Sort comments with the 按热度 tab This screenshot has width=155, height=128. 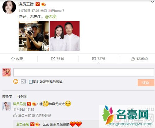coord(7,97)
